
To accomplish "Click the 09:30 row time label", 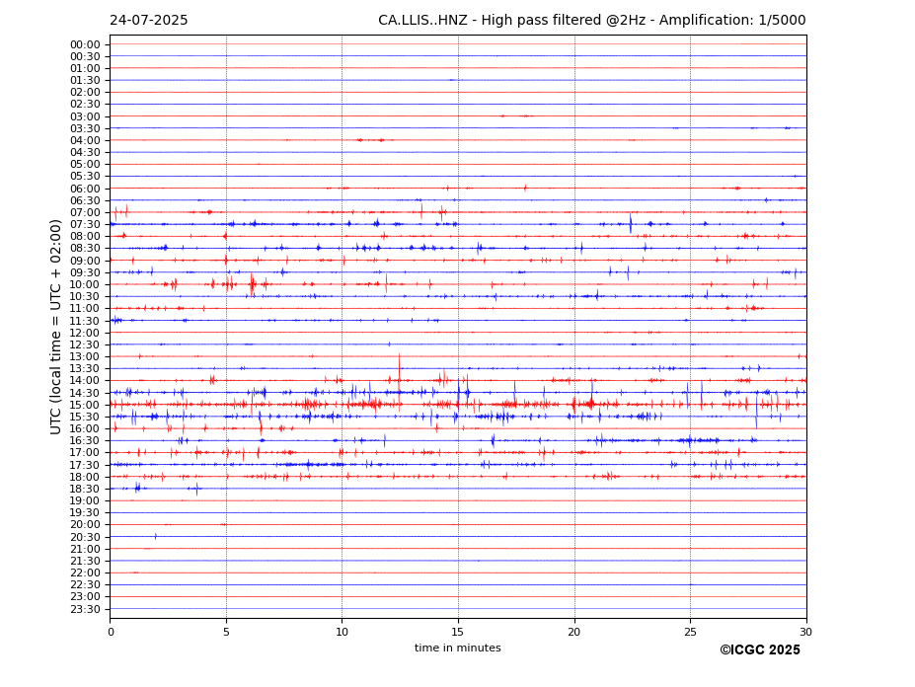I will point(85,272).
